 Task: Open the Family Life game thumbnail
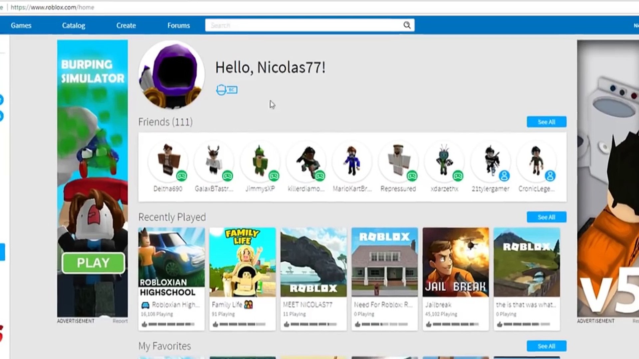pos(242,262)
